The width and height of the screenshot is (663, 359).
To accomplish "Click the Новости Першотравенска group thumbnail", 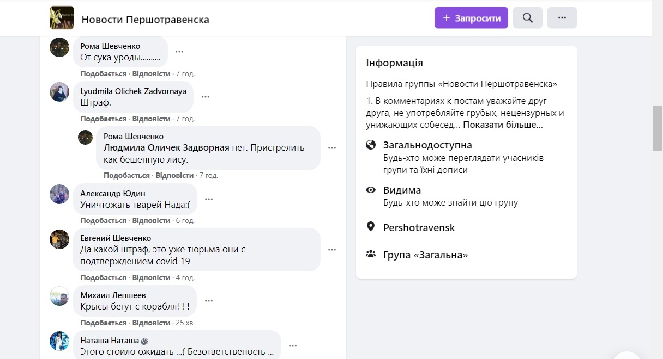I will pyautogui.click(x=62, y=18).
